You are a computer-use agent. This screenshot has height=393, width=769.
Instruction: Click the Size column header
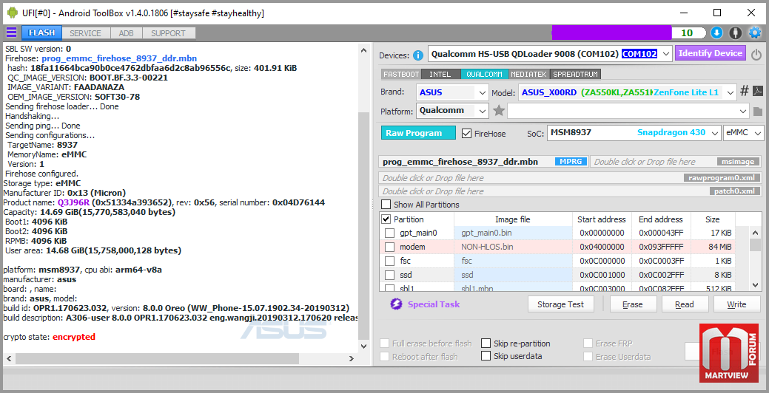click(x=713, y=219)
